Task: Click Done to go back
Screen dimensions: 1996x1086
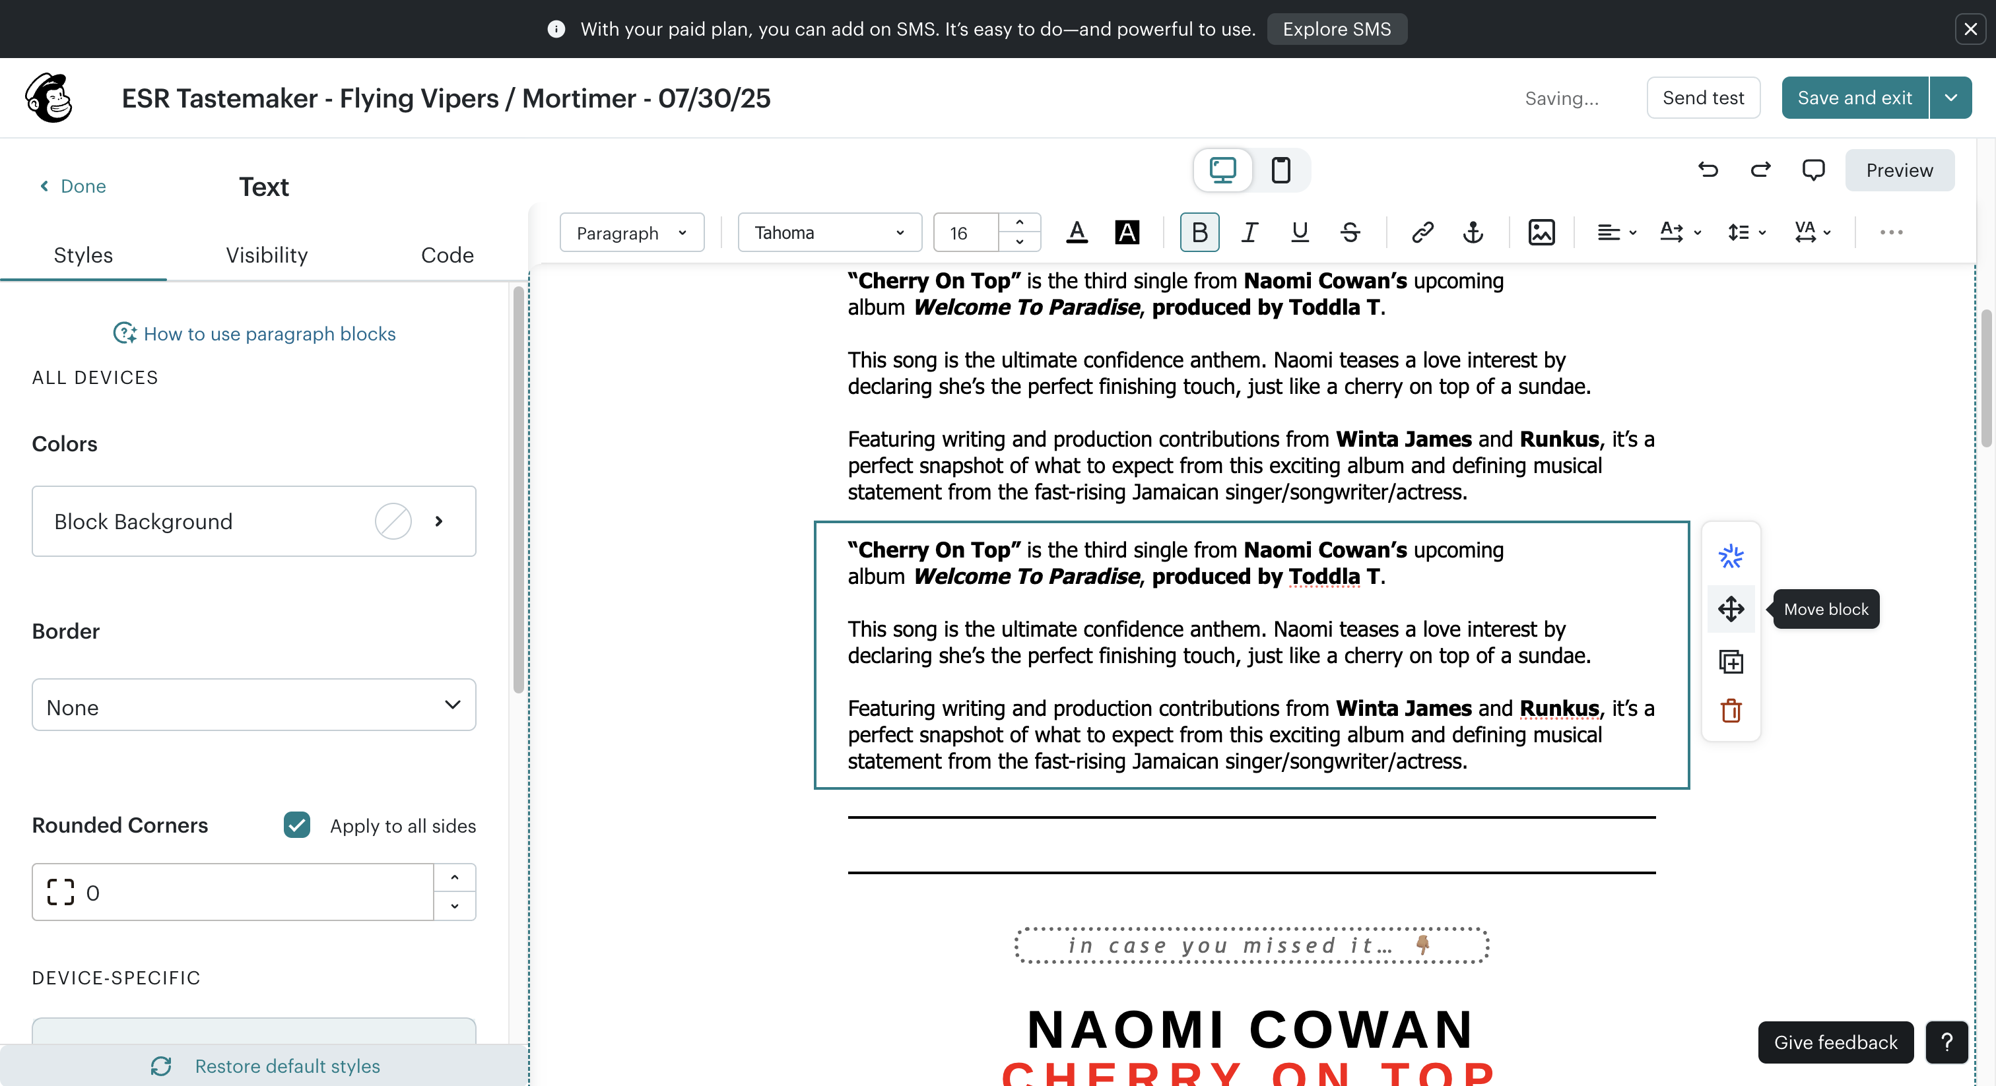Action: click(74, 186)
